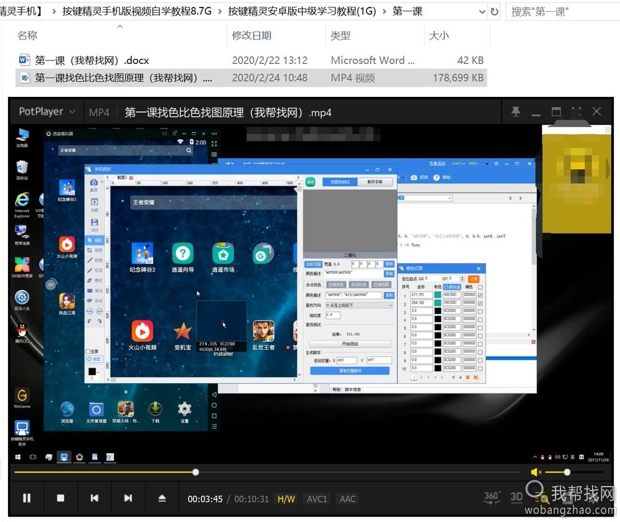Switch to the 多点找色 tab
The width and height of the screenshot is (620, 522).
314,284
